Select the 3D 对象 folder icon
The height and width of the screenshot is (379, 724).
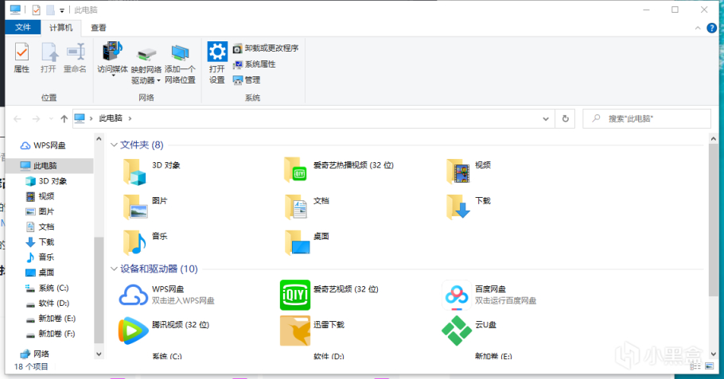[134, 172]
